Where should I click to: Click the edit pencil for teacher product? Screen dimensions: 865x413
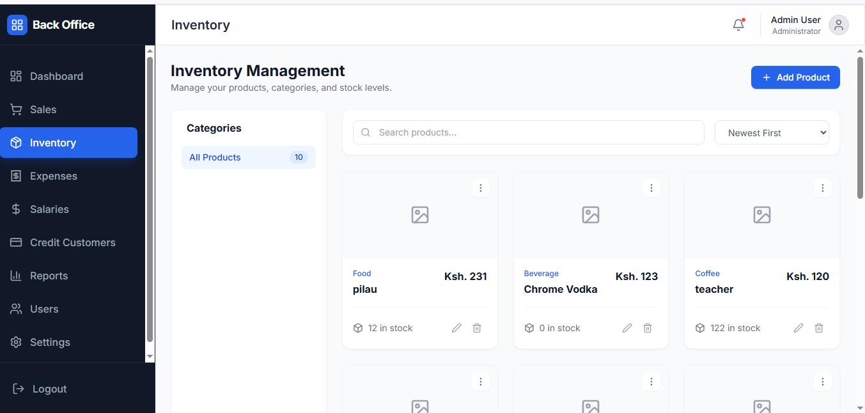coord(799,328)
